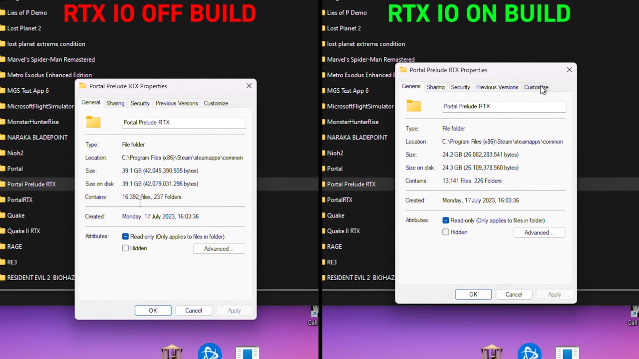Toggle Read-only checkbox in RTX IO OFF dialog
The image size is (639, 359).
pos(125,236)
